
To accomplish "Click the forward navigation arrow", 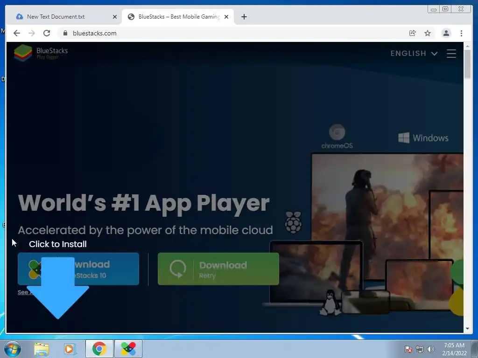I will 32,33.
